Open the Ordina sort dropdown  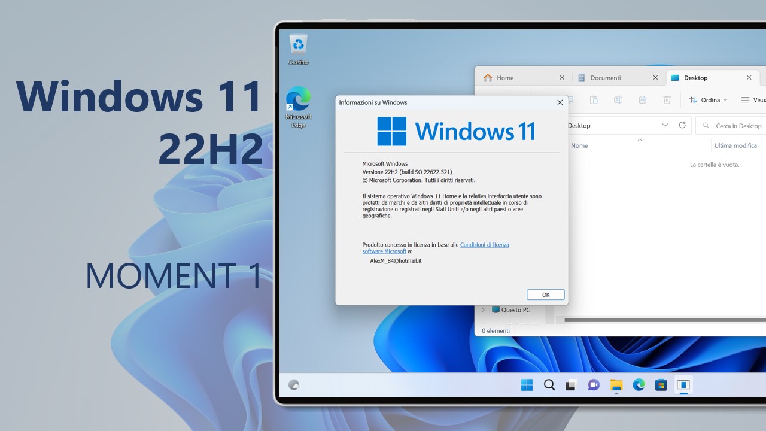pyautogui.click(x=708, y=100)
